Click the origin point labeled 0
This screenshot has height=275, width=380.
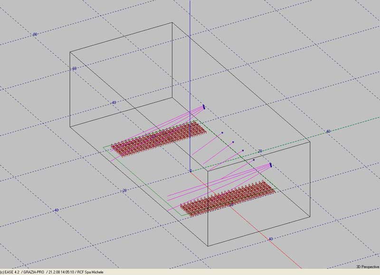(190, 170)
